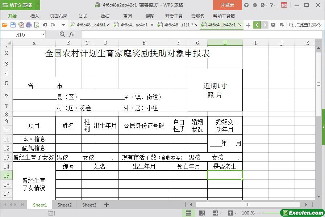
Task: Click the print preview icon
Action: (x=37, y=25)
